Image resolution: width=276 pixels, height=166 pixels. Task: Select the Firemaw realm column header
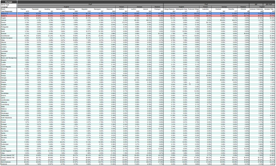click(x=23, y=9)
